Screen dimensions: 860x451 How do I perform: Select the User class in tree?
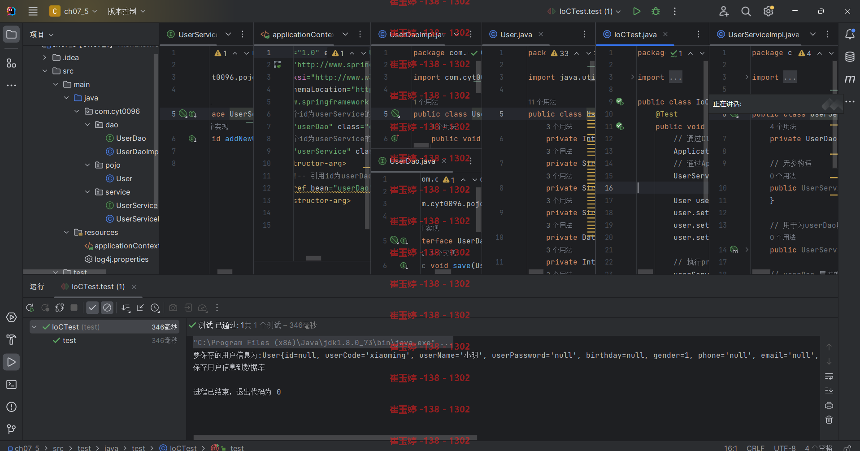pos(119,178)
